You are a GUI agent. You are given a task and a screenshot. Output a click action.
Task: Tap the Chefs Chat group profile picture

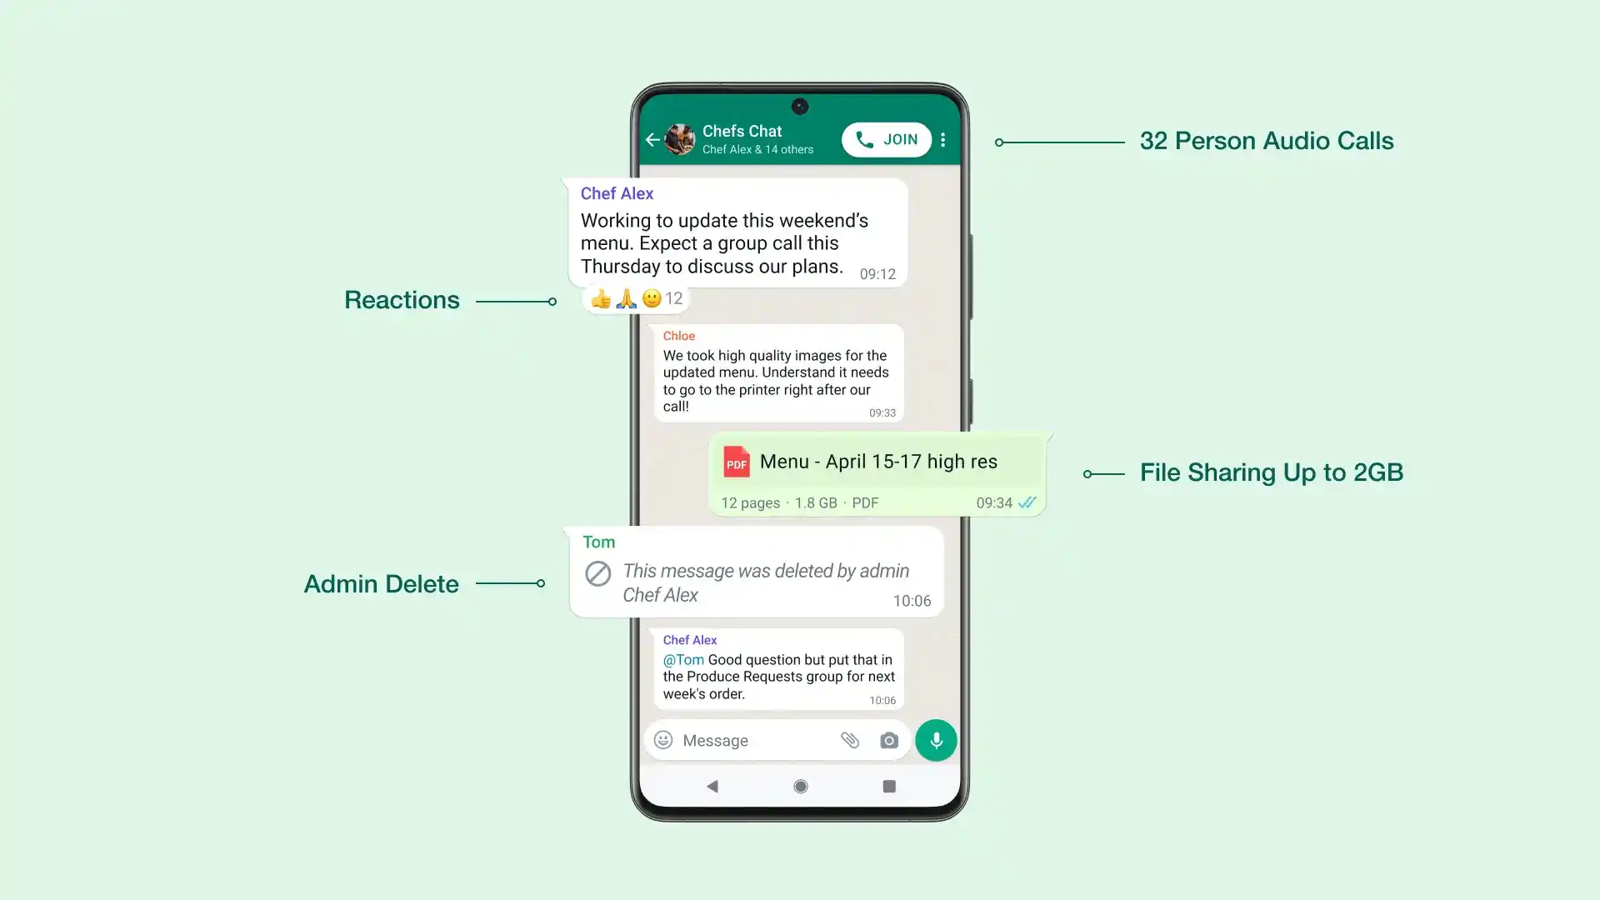(x=679, y=139)
